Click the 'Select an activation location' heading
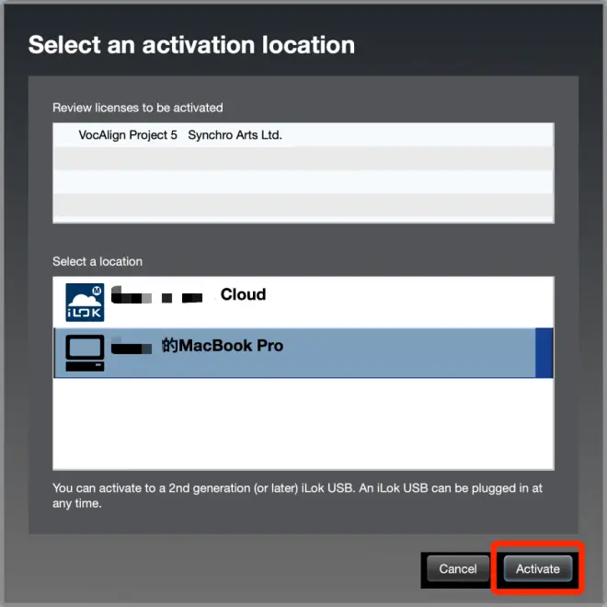Screen dimensions: 607x607 click(x=191, y=45)
